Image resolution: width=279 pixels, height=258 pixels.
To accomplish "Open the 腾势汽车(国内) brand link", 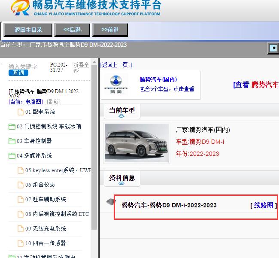I will coord(158,79).
